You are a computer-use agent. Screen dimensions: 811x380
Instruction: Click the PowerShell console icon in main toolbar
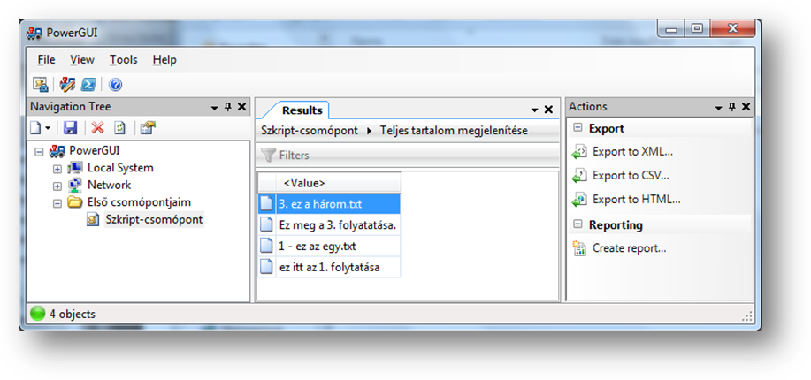point(88,85)
